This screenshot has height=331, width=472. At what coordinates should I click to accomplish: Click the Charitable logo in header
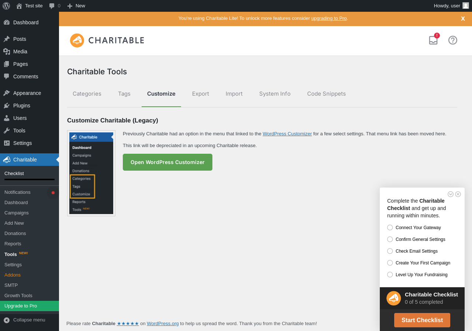point(107,40)
